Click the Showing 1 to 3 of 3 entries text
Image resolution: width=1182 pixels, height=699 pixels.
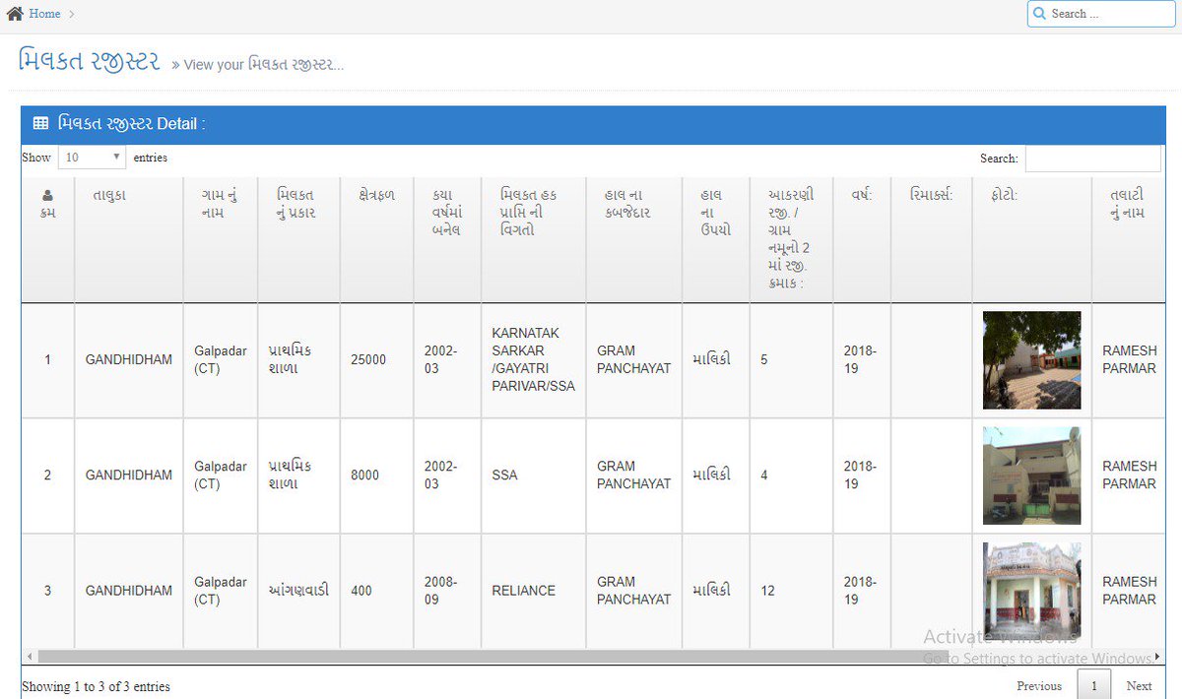[96, 687]
